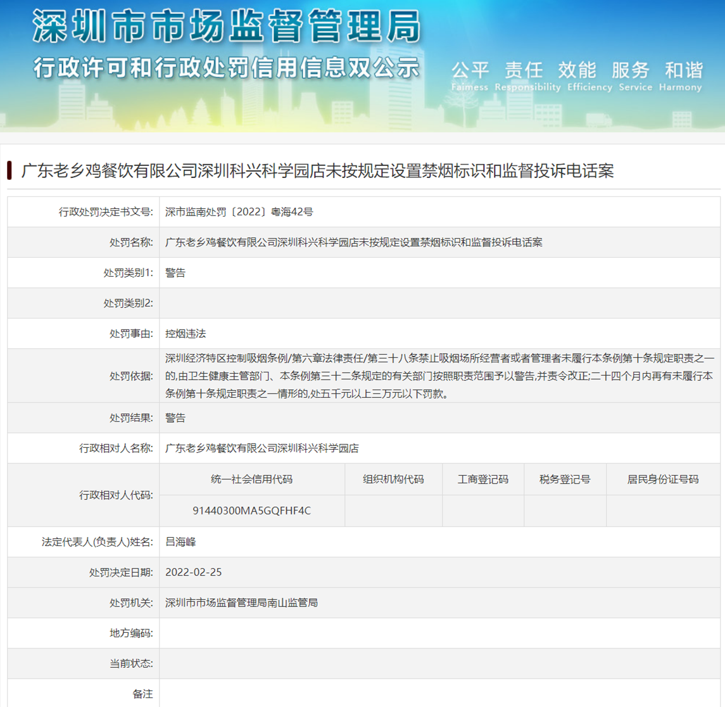Click the 备注 label
725x707 pixels.
[142, 694]
